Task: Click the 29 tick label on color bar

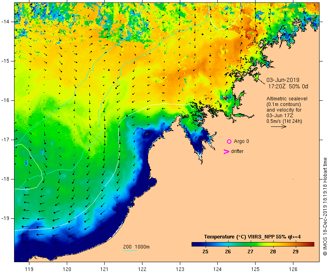Action: 295,251
